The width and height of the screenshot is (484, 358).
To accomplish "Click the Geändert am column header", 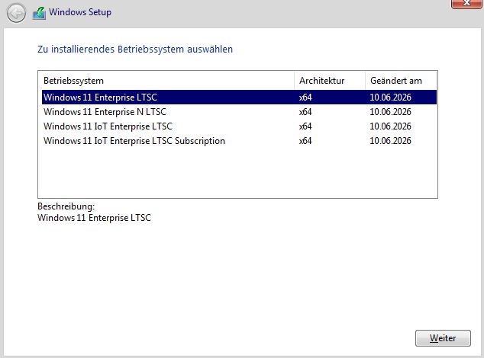I will (x=401, y=81).
